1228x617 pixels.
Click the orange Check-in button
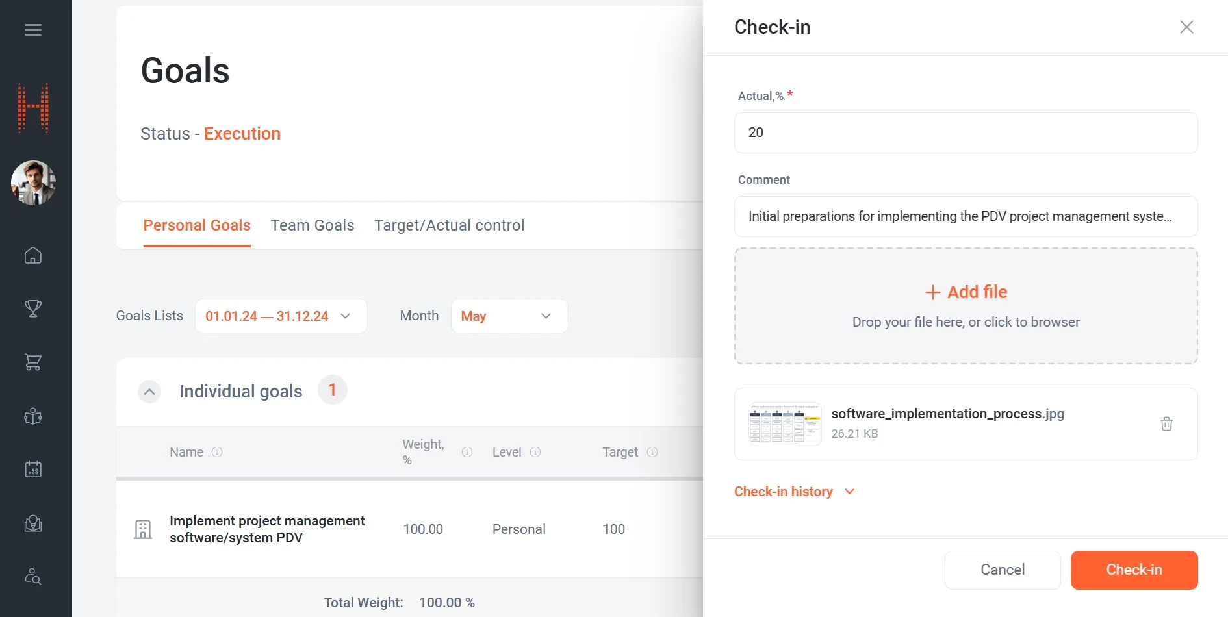point(1134,570)
